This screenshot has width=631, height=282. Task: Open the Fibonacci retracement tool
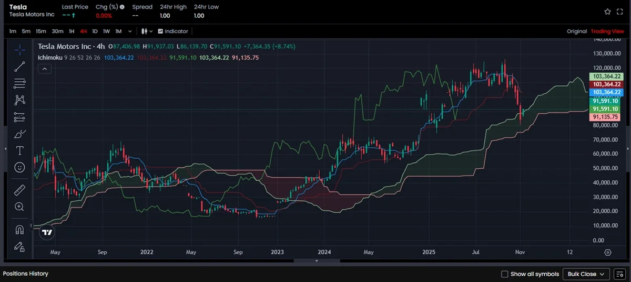click(x=19, y=83)
